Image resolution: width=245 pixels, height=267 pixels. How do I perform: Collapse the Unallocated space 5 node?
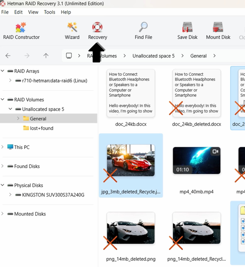[x=10, y=109]
